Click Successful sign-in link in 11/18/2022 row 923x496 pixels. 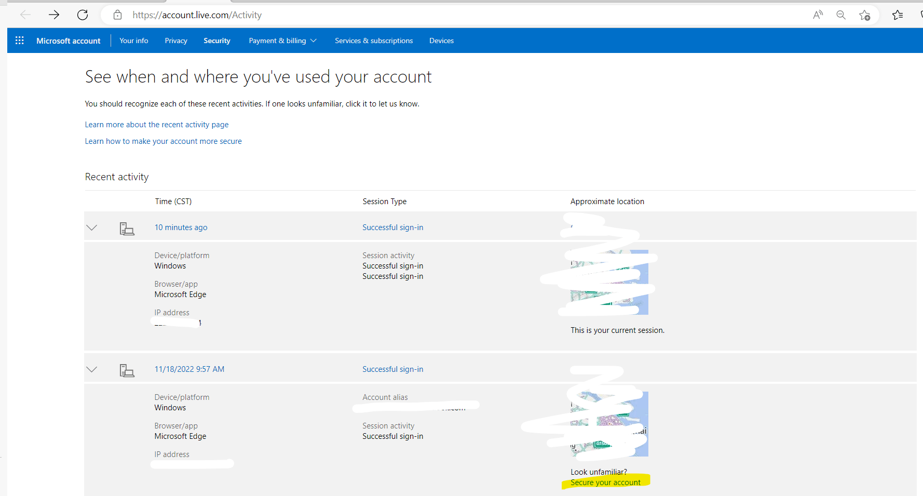pyautogui.click(x=393, y=369)
